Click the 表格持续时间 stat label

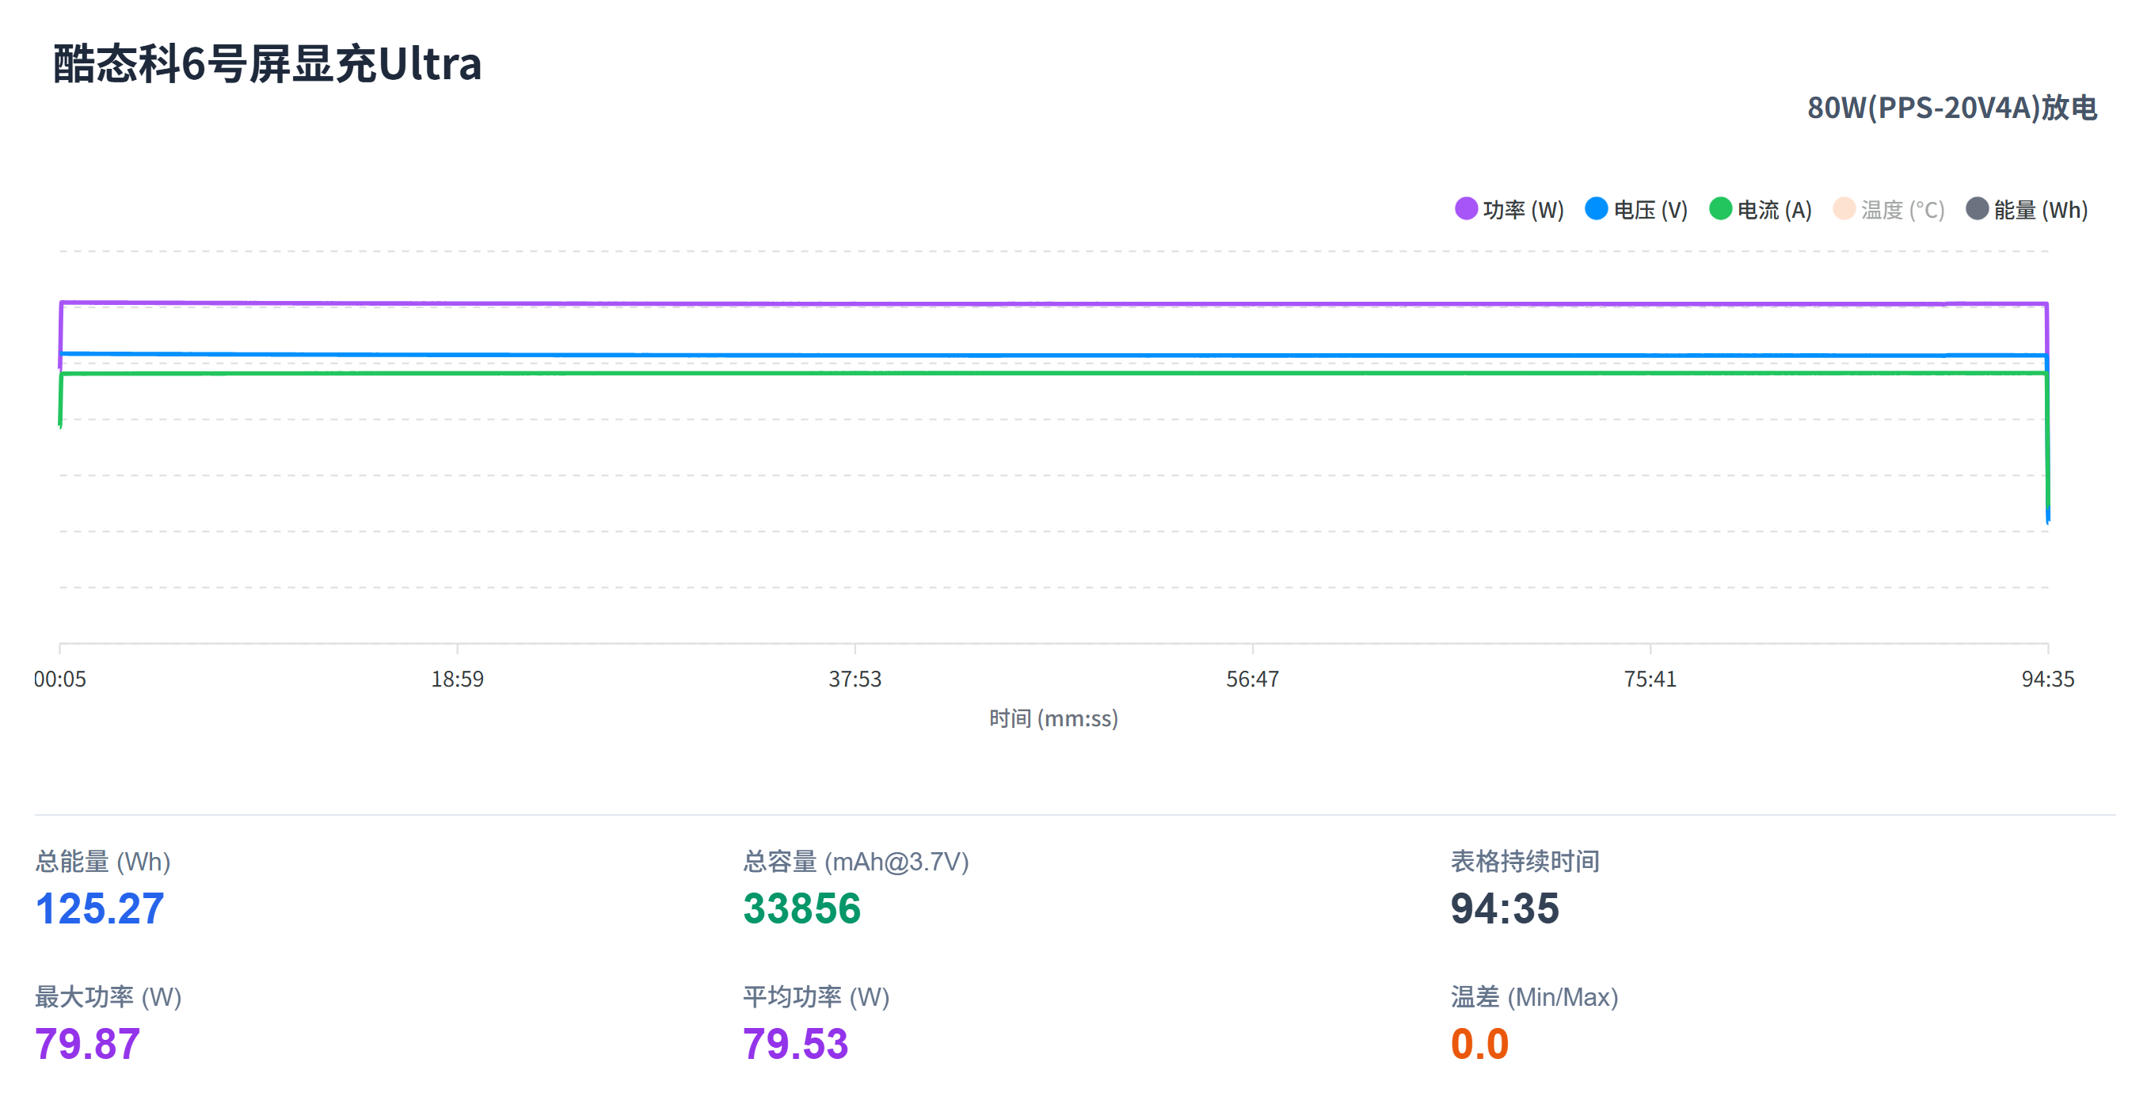click(x=1525, y=861)
